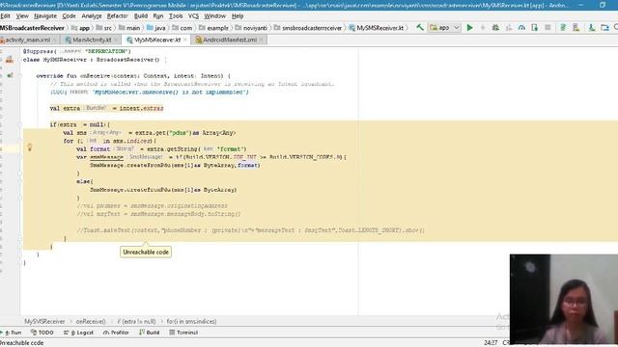618x347 pixels.
Task: Click MySMSReceiver in the bottom editor breadcrumb
Action: click(x=44, y=321)
